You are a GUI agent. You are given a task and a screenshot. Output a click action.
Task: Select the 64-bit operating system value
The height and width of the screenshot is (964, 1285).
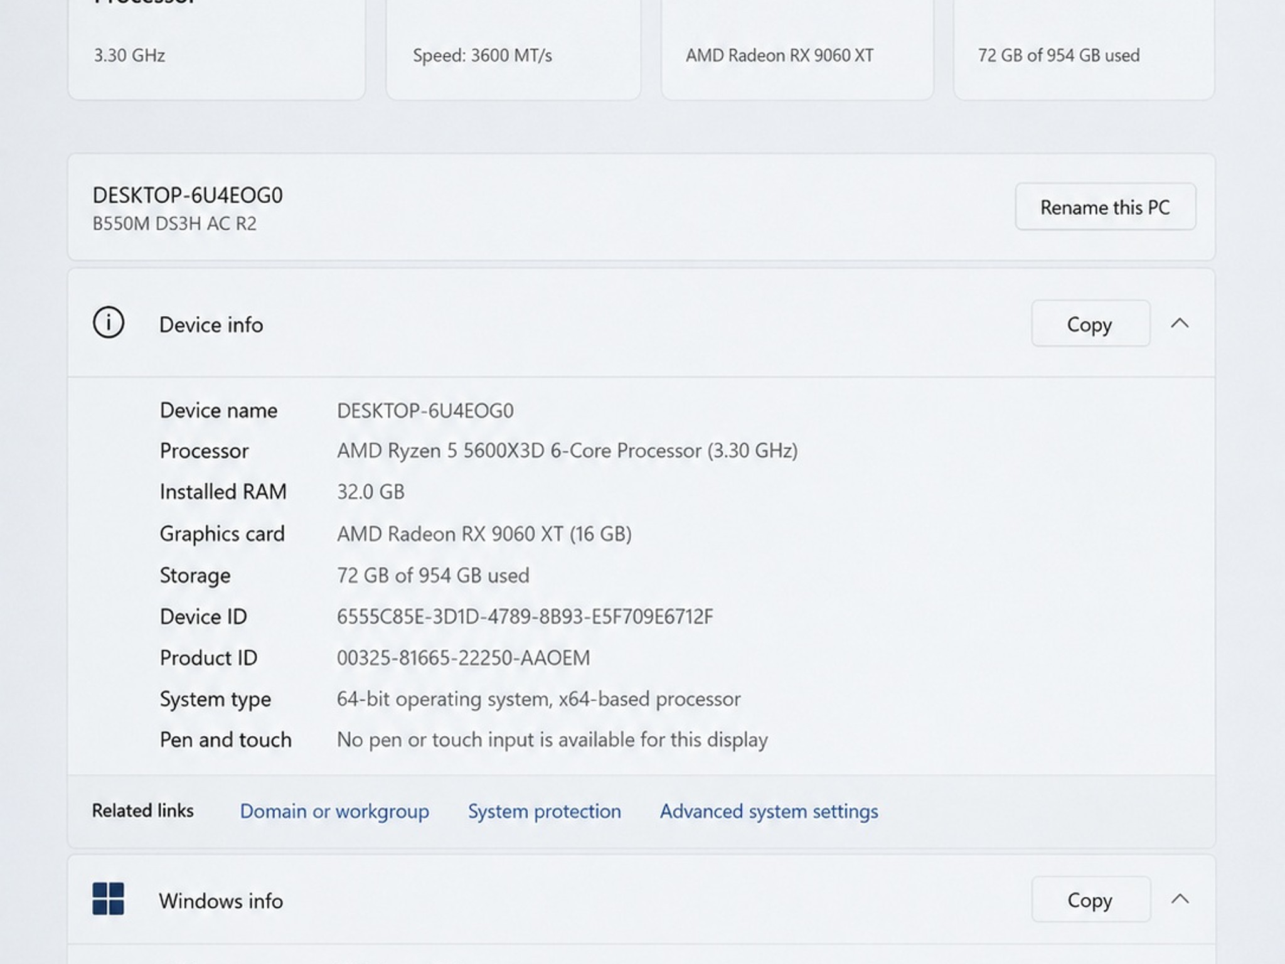[x=539, y=699]
